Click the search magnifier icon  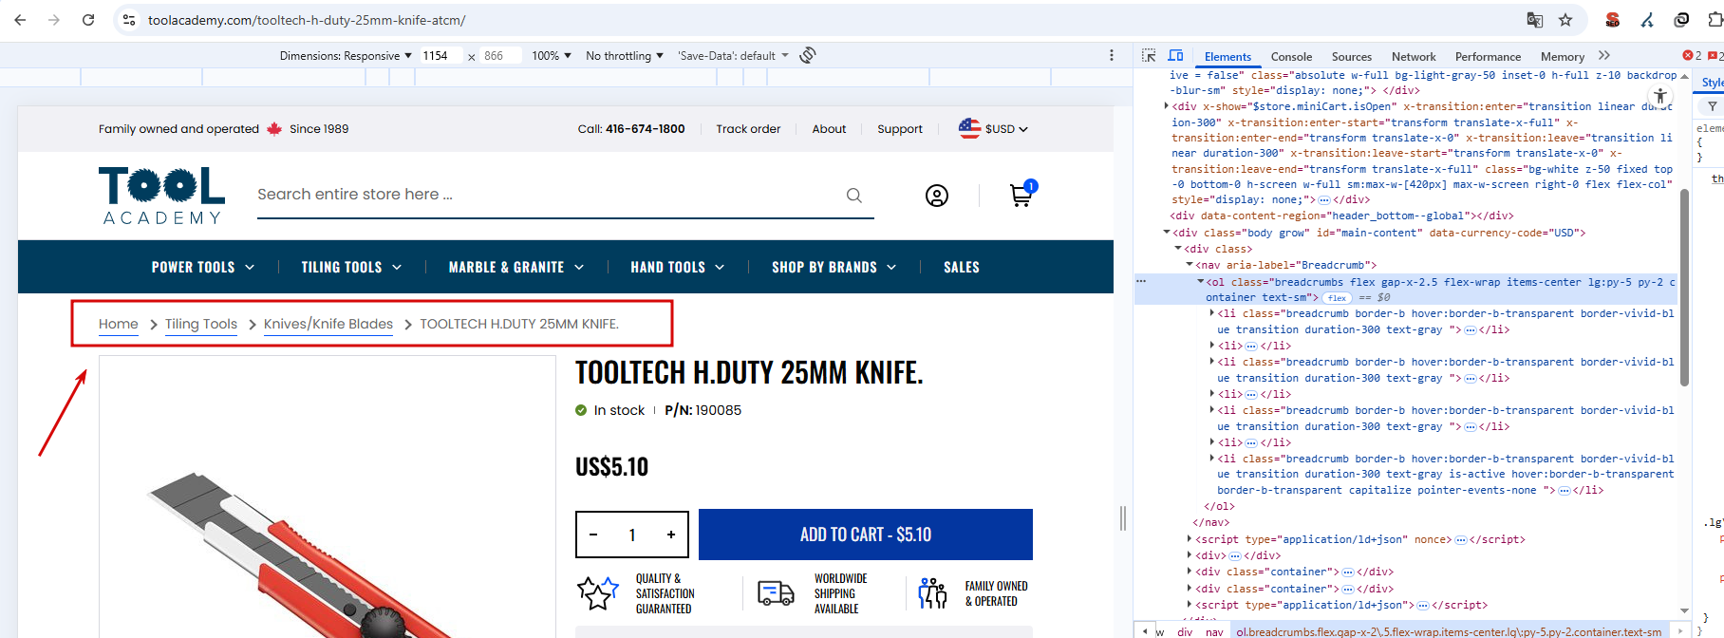pos(854,195)
